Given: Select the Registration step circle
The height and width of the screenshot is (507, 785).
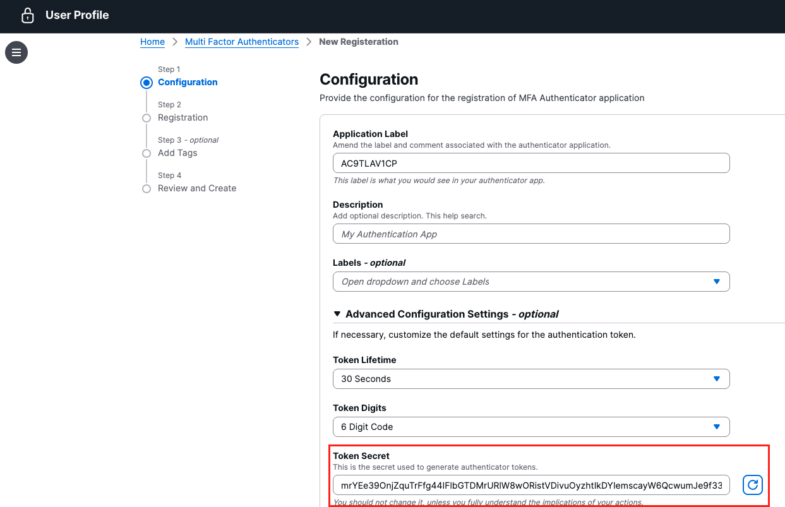Looking at the screenshot, I should click(x=147, y=118).
